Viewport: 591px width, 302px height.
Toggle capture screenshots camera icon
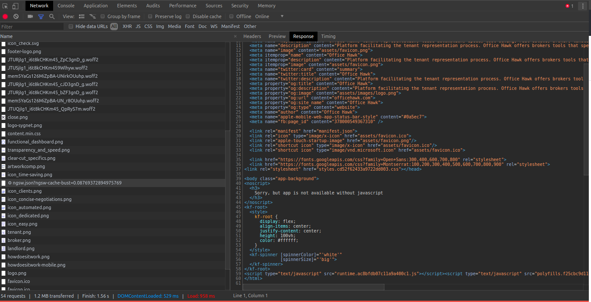[x=30, y=16]
